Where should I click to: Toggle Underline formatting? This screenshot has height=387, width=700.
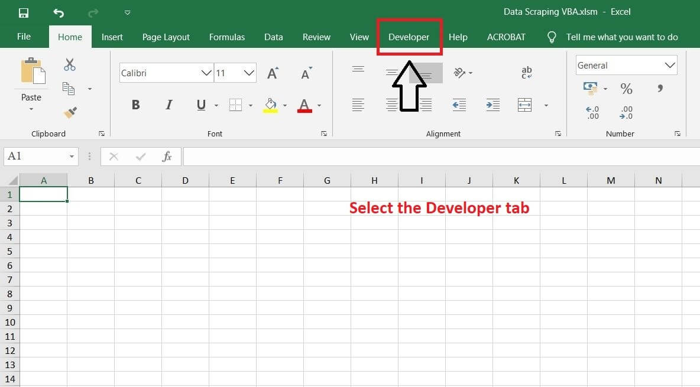(201, 105)
